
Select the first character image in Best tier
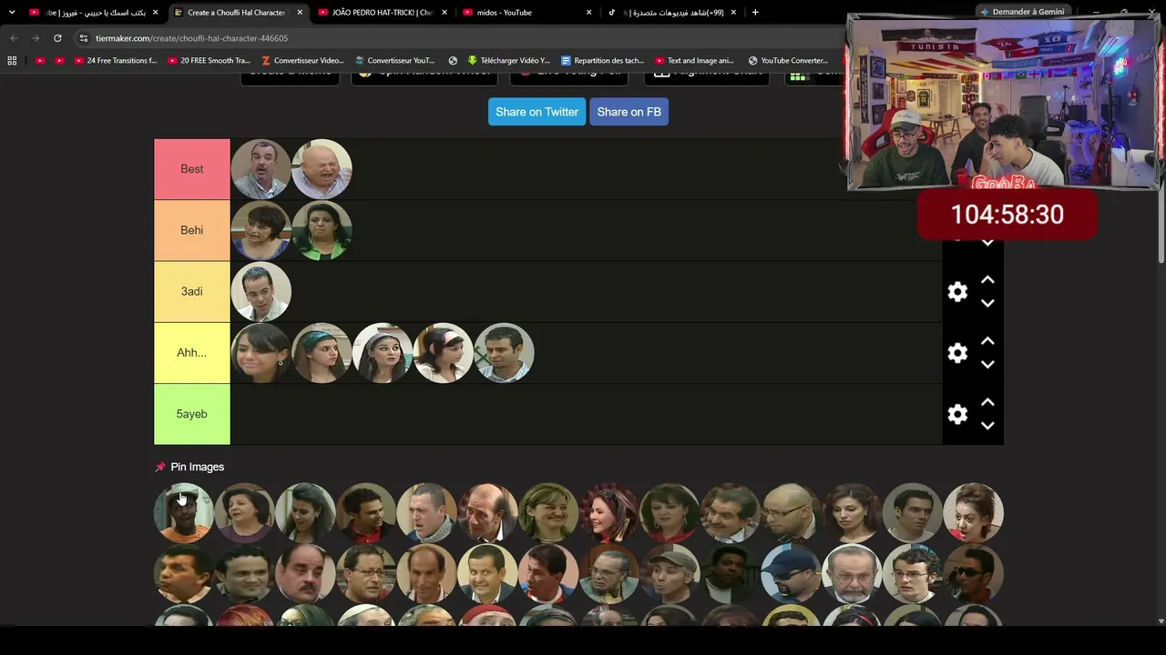tap(261, 169)
